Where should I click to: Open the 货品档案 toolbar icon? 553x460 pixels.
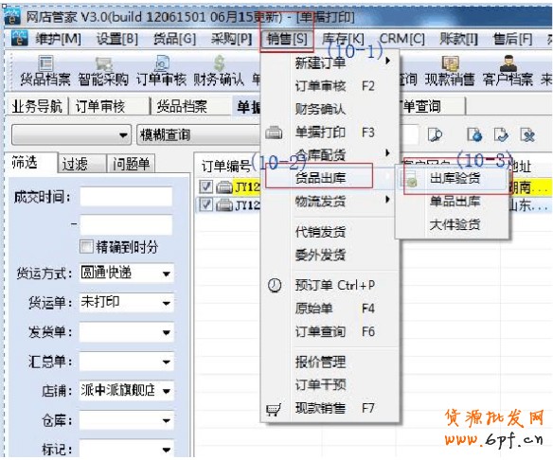point(45,63)
